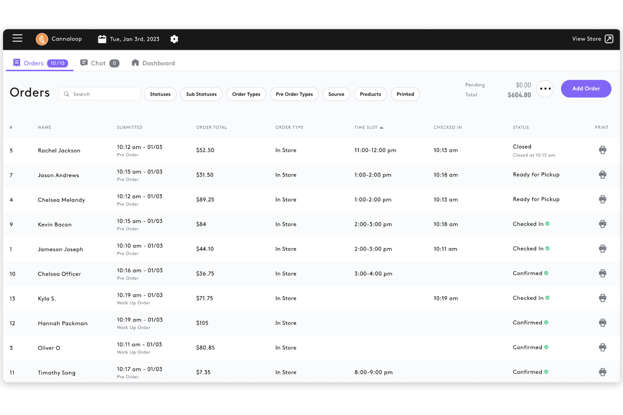Click the Order Type column header
Screen dimensions: 623x415
click(x=289, y=127)
